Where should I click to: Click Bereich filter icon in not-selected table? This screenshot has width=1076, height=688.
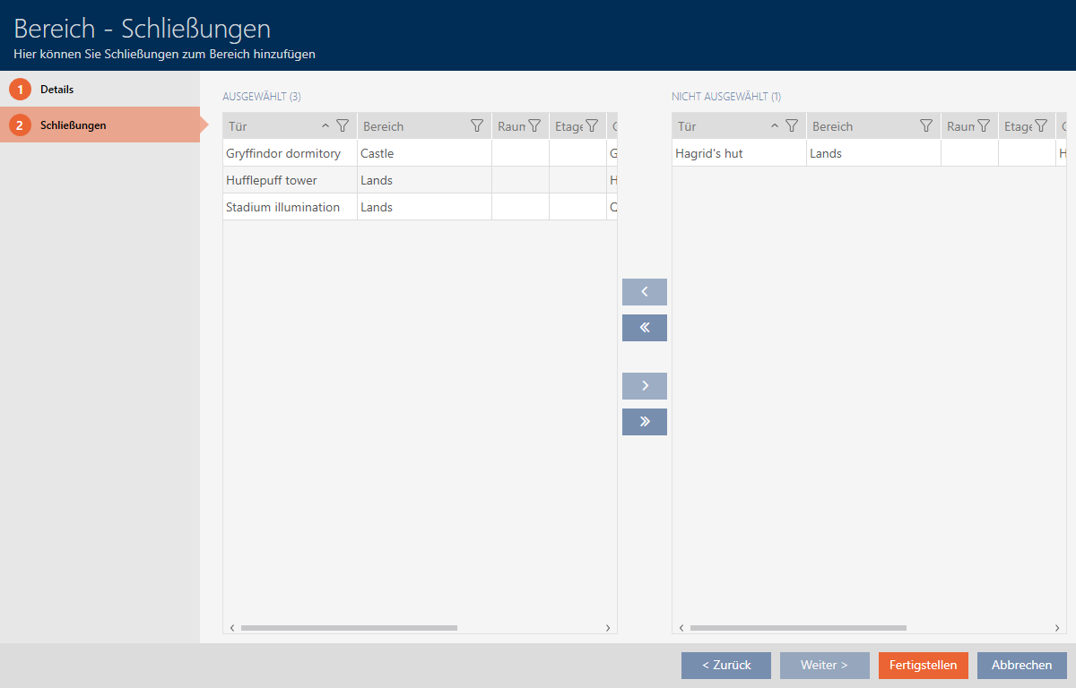tap(926, 126)
